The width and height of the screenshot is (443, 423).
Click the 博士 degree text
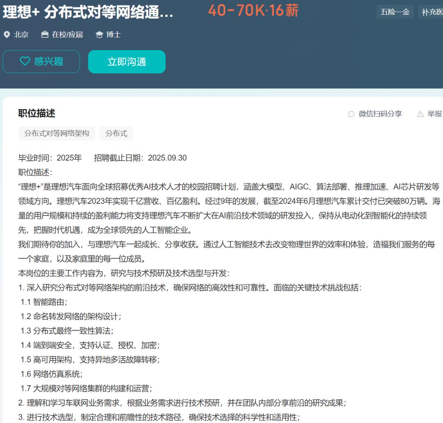pyautogui.click(x=114, y=34)
